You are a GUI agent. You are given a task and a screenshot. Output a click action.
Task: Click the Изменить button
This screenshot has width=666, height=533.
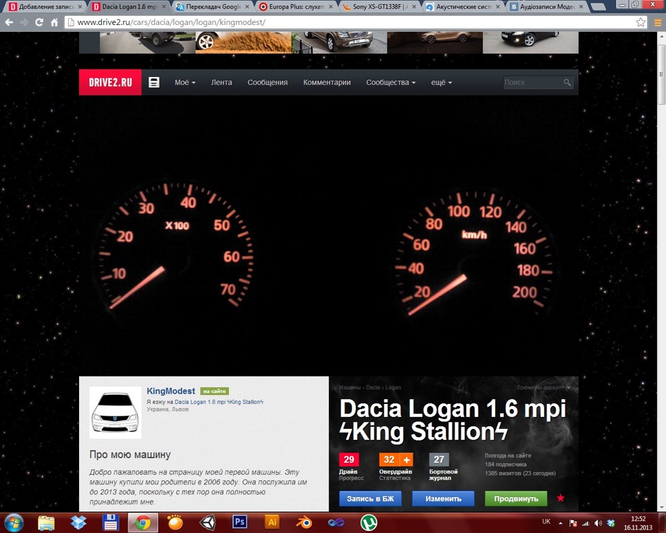coord(443,498)
